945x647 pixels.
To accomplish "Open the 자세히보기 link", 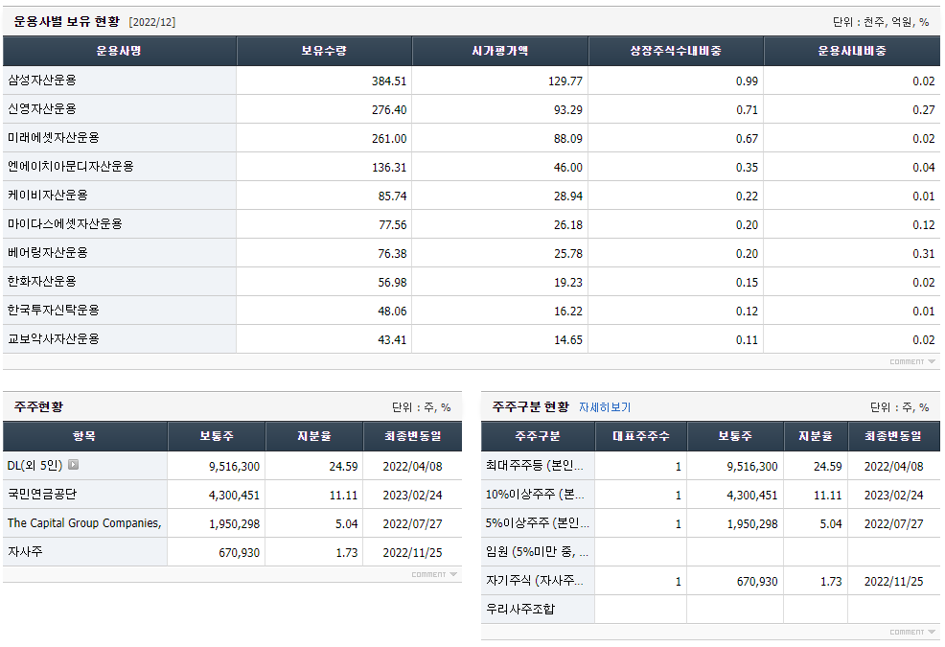I will pyautogui.click(x=605, y=407).
